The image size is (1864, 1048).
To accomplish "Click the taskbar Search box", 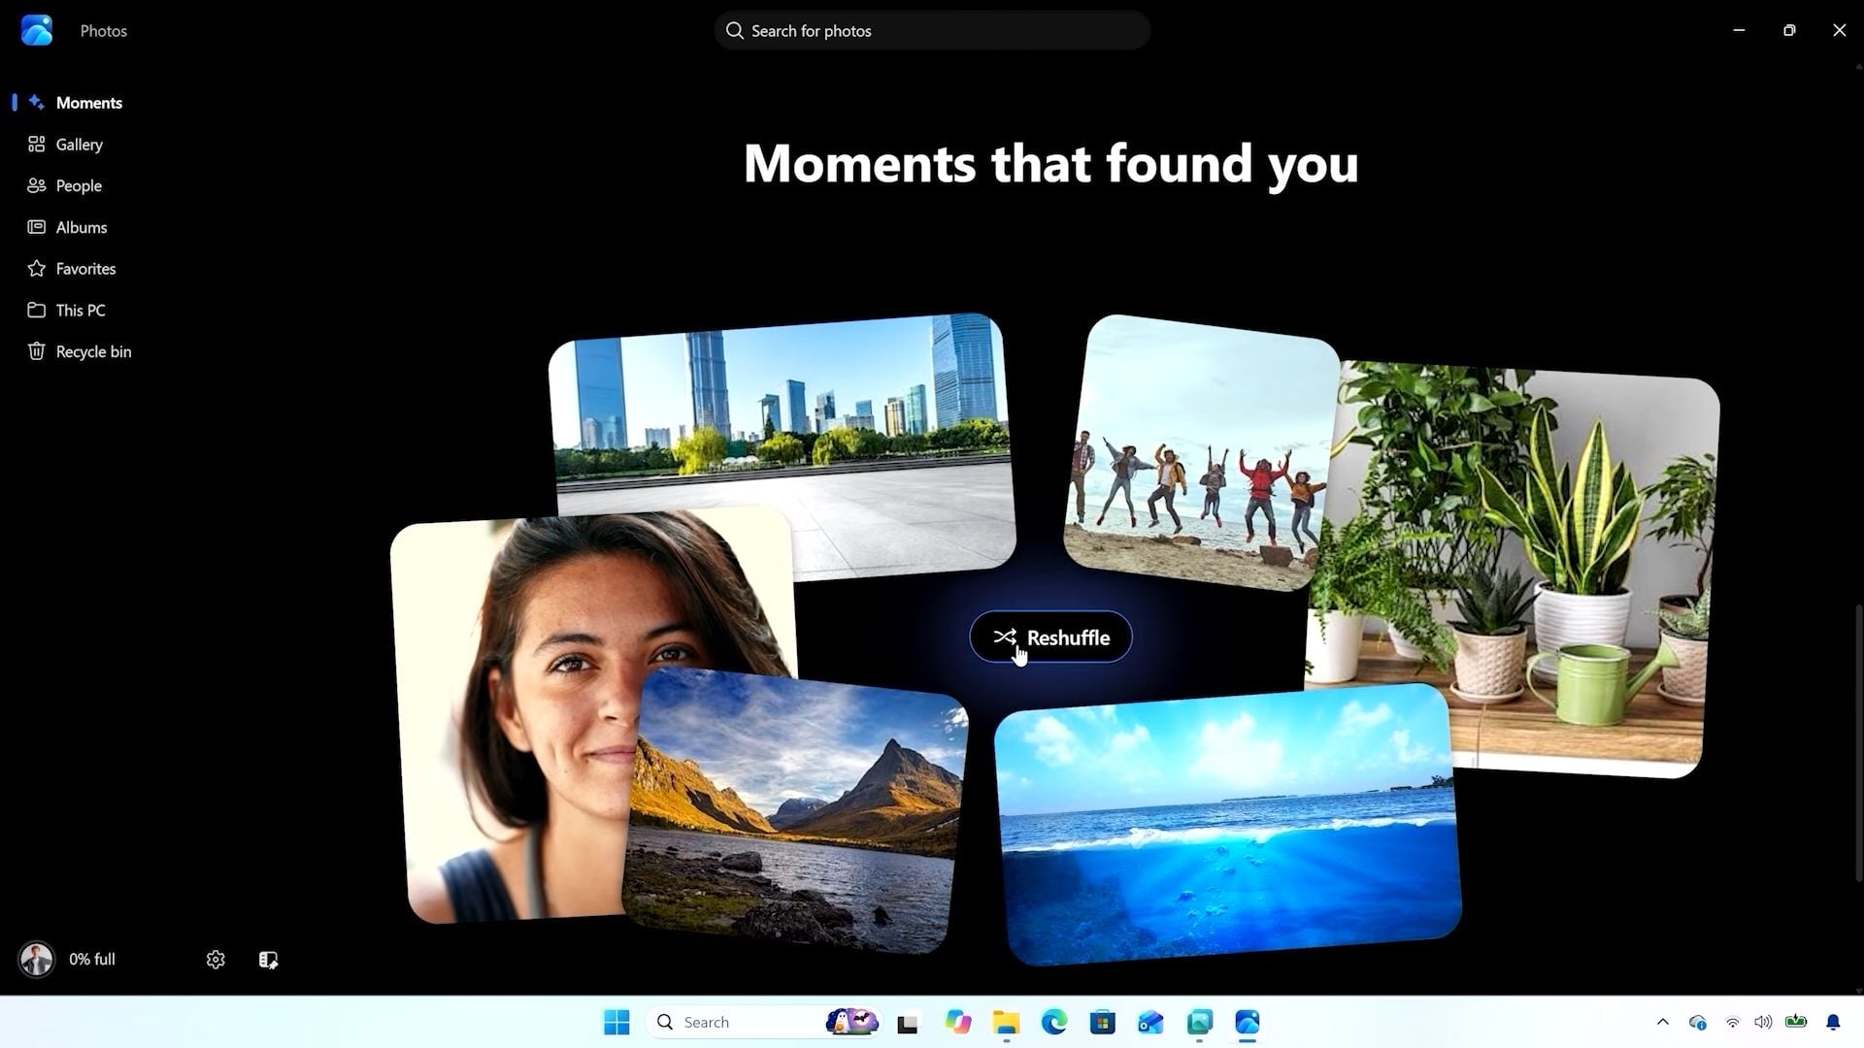I will pyautogui.click(x=763, y=1023).
